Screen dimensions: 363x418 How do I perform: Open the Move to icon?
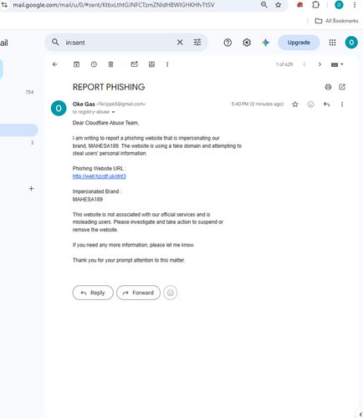point(151,64)
